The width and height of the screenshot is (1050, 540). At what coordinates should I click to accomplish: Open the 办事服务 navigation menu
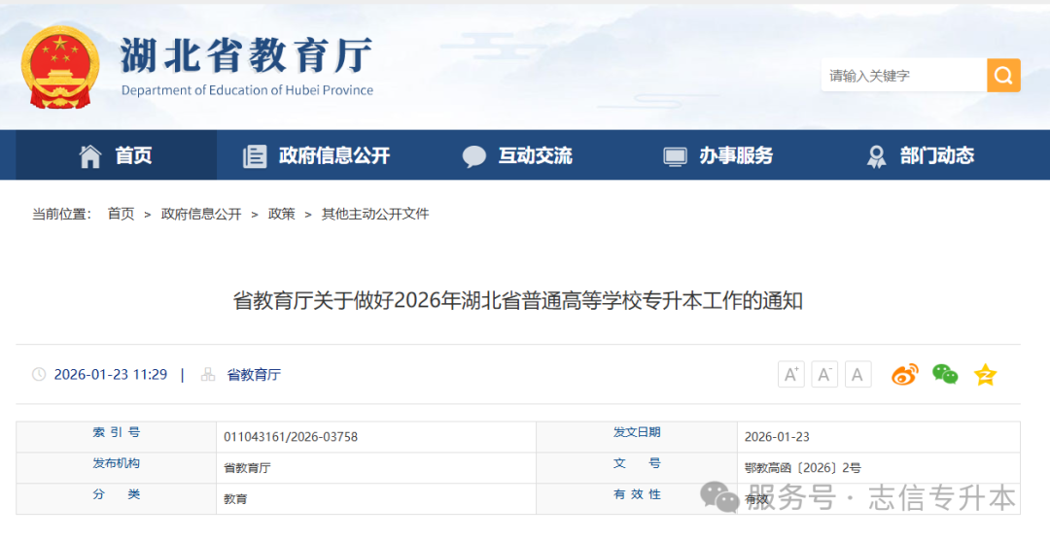(x=718, y=155)
